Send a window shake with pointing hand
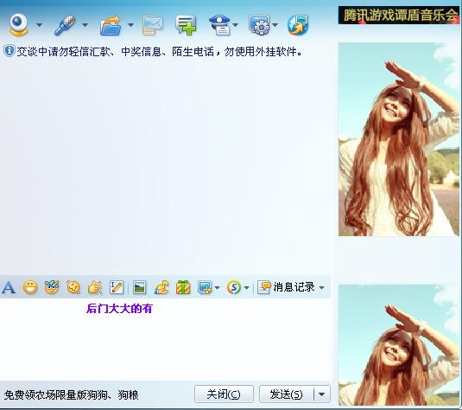Viewport: 462px width, 410px height. [95, 287]
